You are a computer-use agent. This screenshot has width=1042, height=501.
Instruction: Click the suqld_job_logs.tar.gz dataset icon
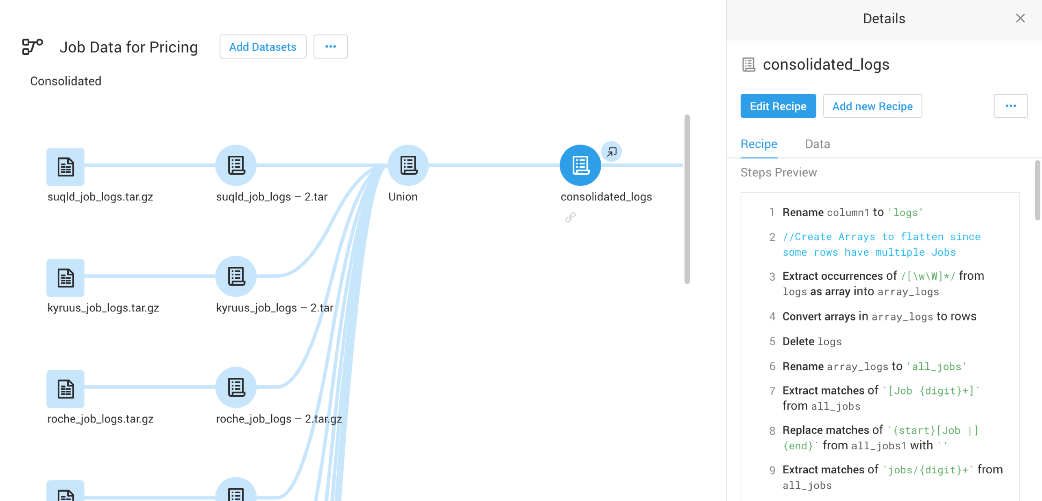click(x=65, y=167)
